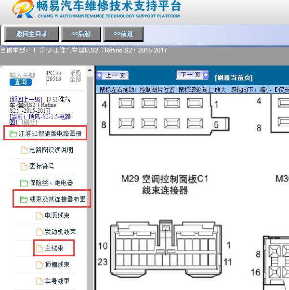Click the document icon beside 电路图识读说明

pyautogui.click(x=24, y=150)
